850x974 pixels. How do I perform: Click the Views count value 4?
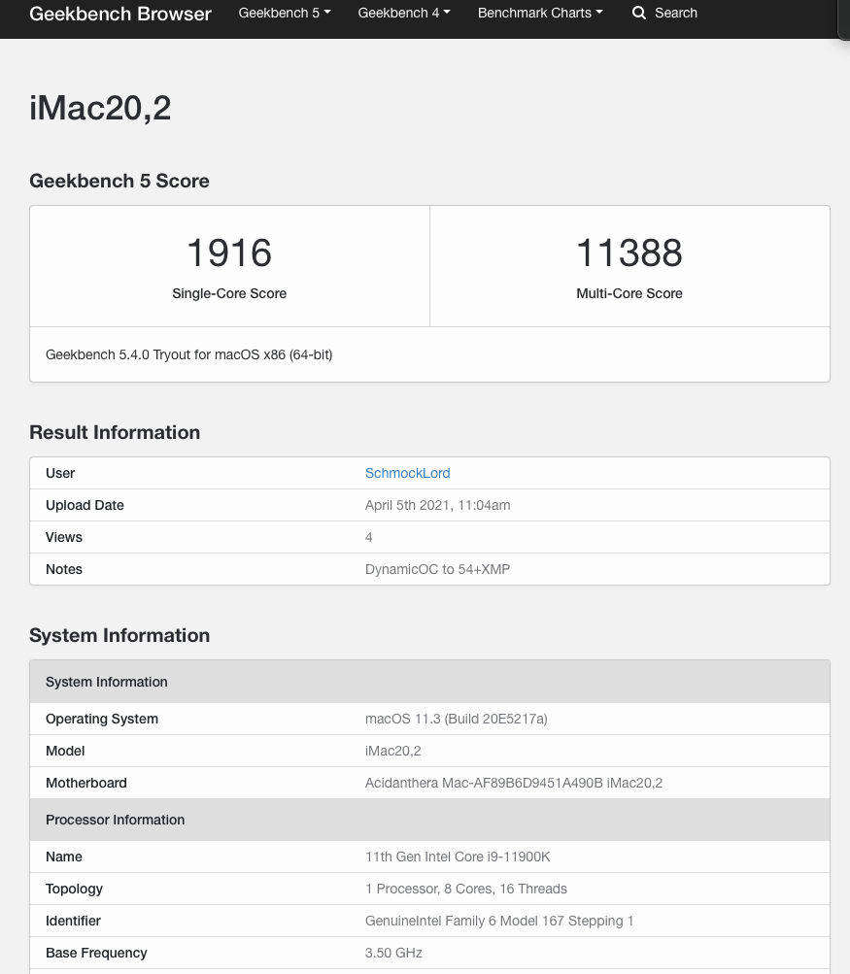pyautogui.click(x=369, y=537)
